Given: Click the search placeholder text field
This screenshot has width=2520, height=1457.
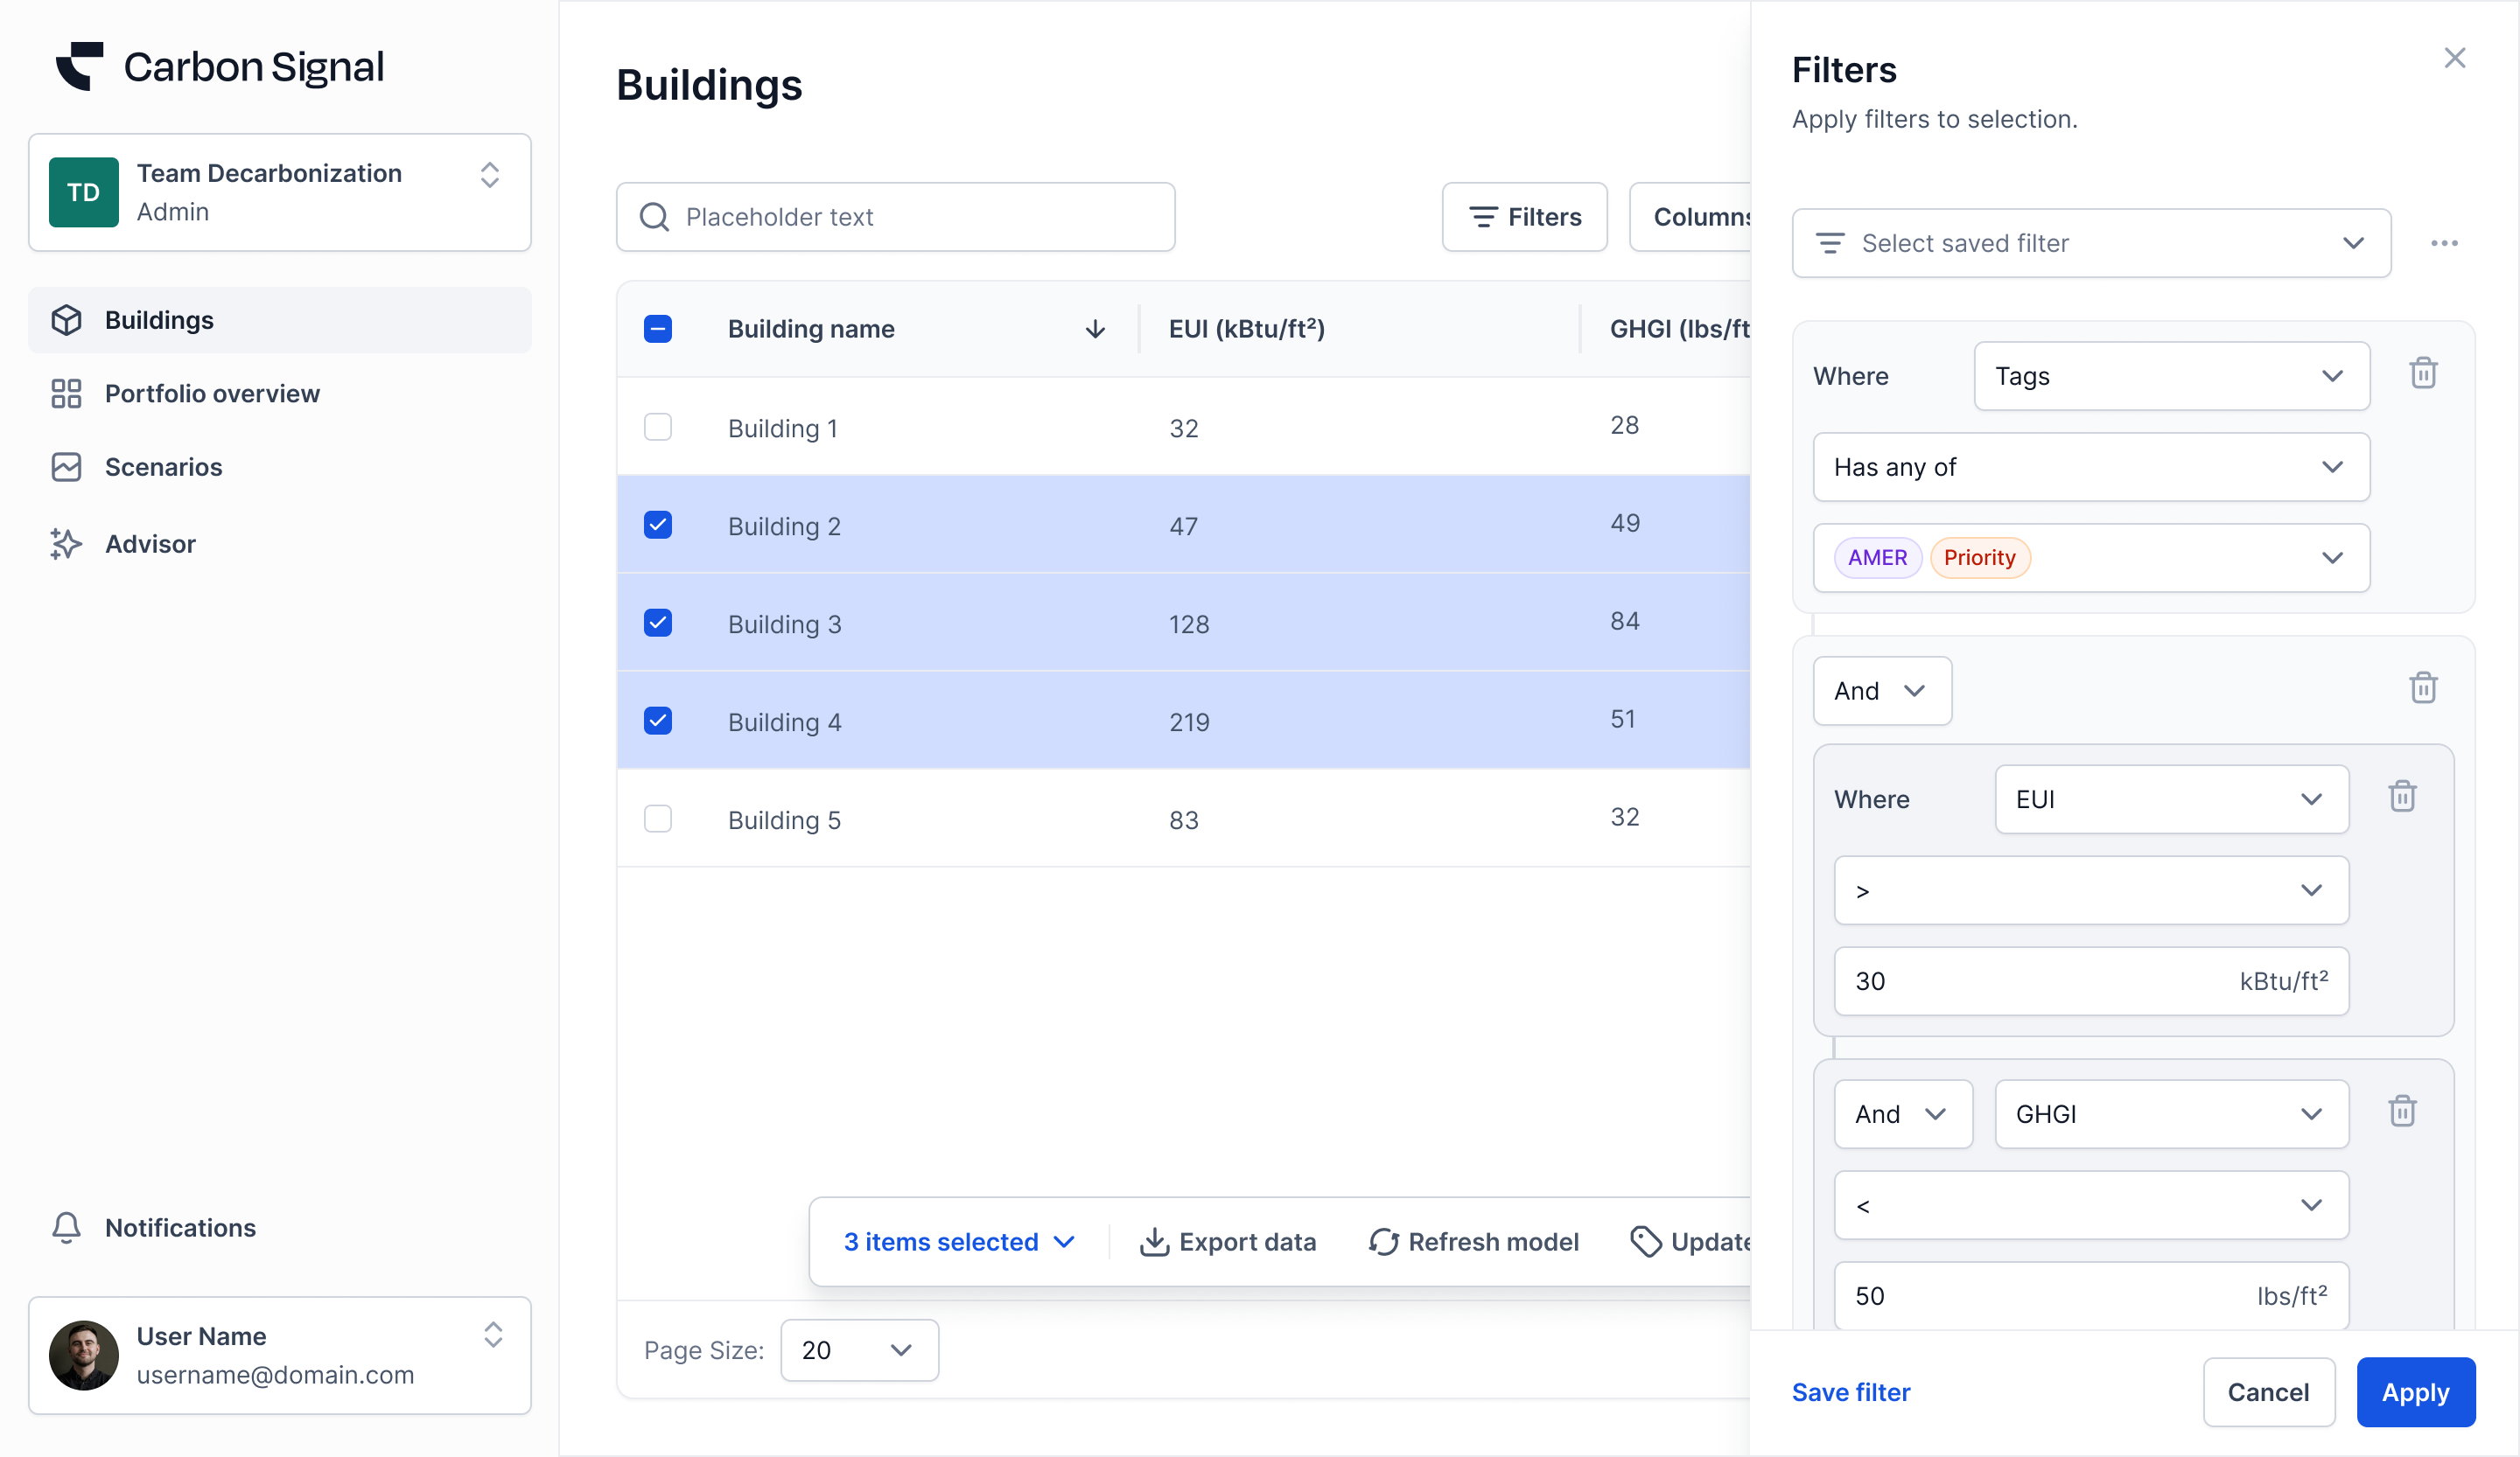Looking at the screenshot, I should 895,217.
